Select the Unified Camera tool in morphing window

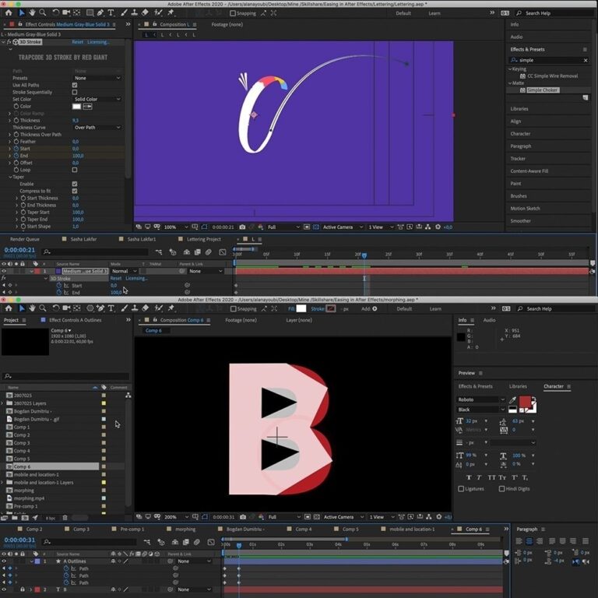click(66, 308)
